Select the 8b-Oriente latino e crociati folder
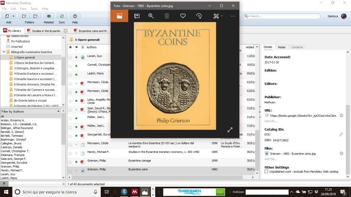 30,101
